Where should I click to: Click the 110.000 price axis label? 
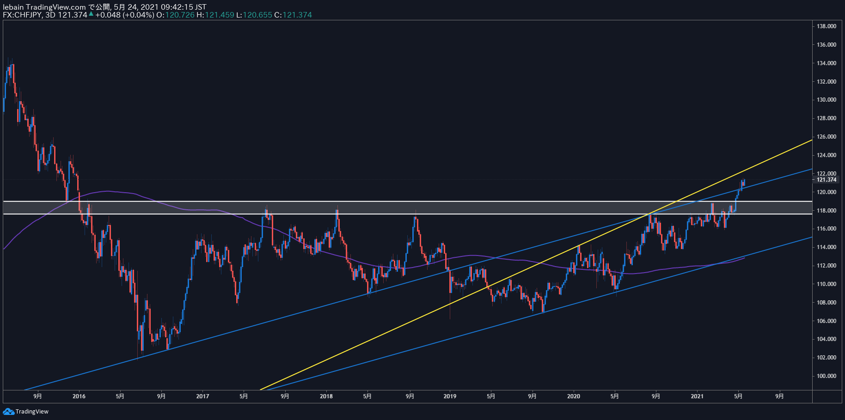coord(827,284)
